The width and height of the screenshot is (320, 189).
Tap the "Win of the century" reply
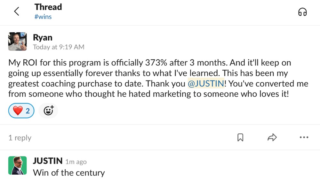(69, 173)
